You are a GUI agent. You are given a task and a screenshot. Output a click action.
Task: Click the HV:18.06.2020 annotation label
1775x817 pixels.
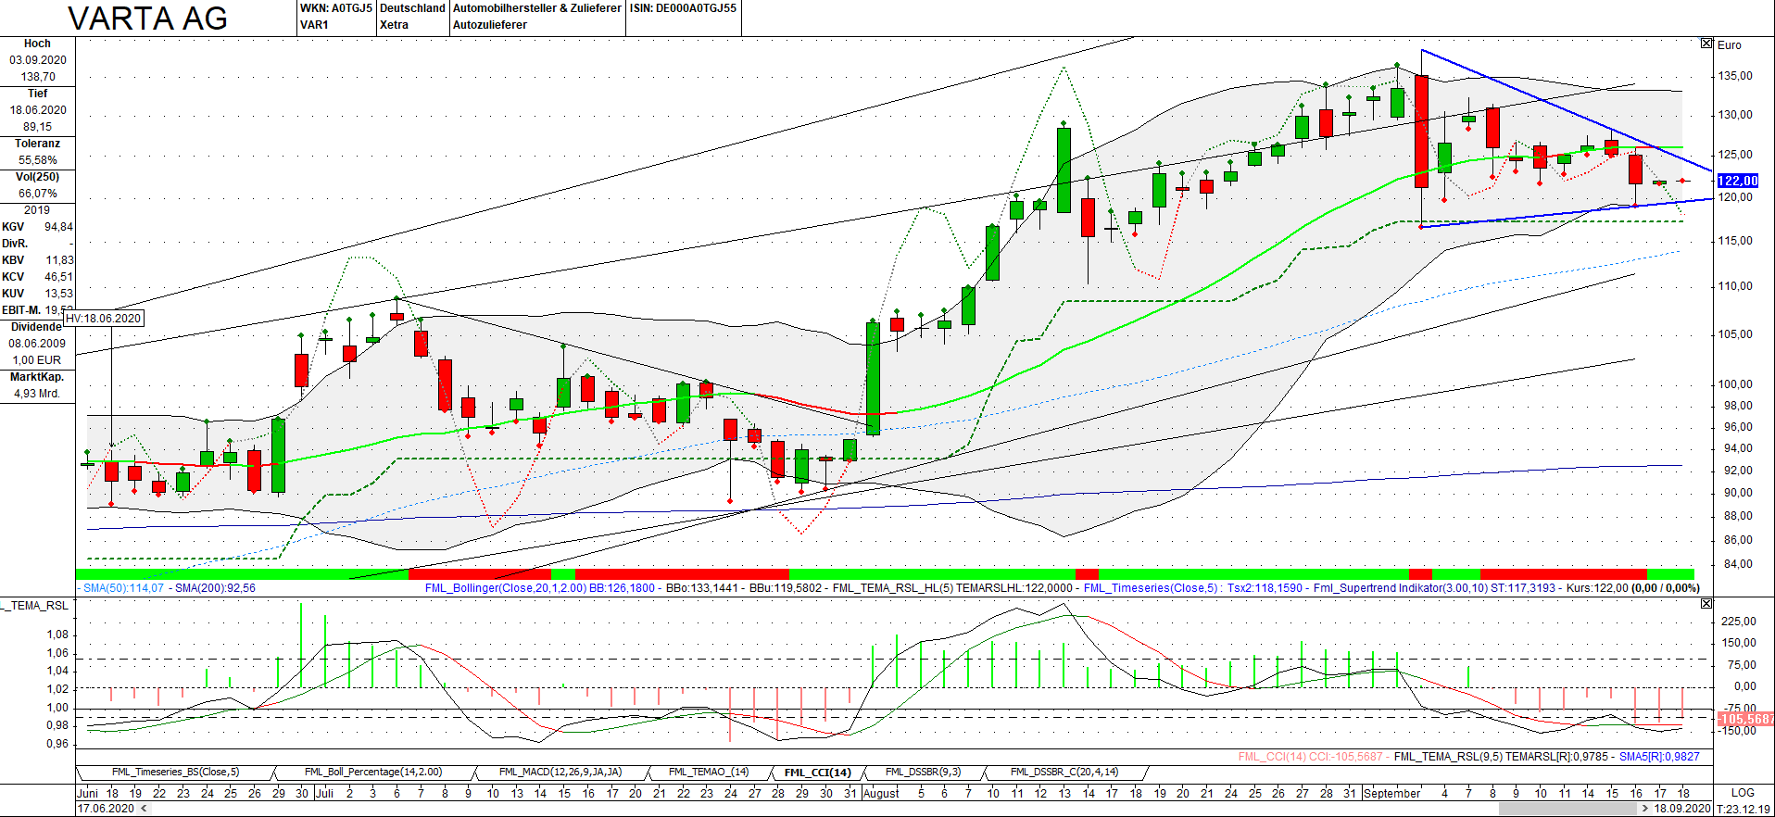pyautogui.click(x=104, y=318)
